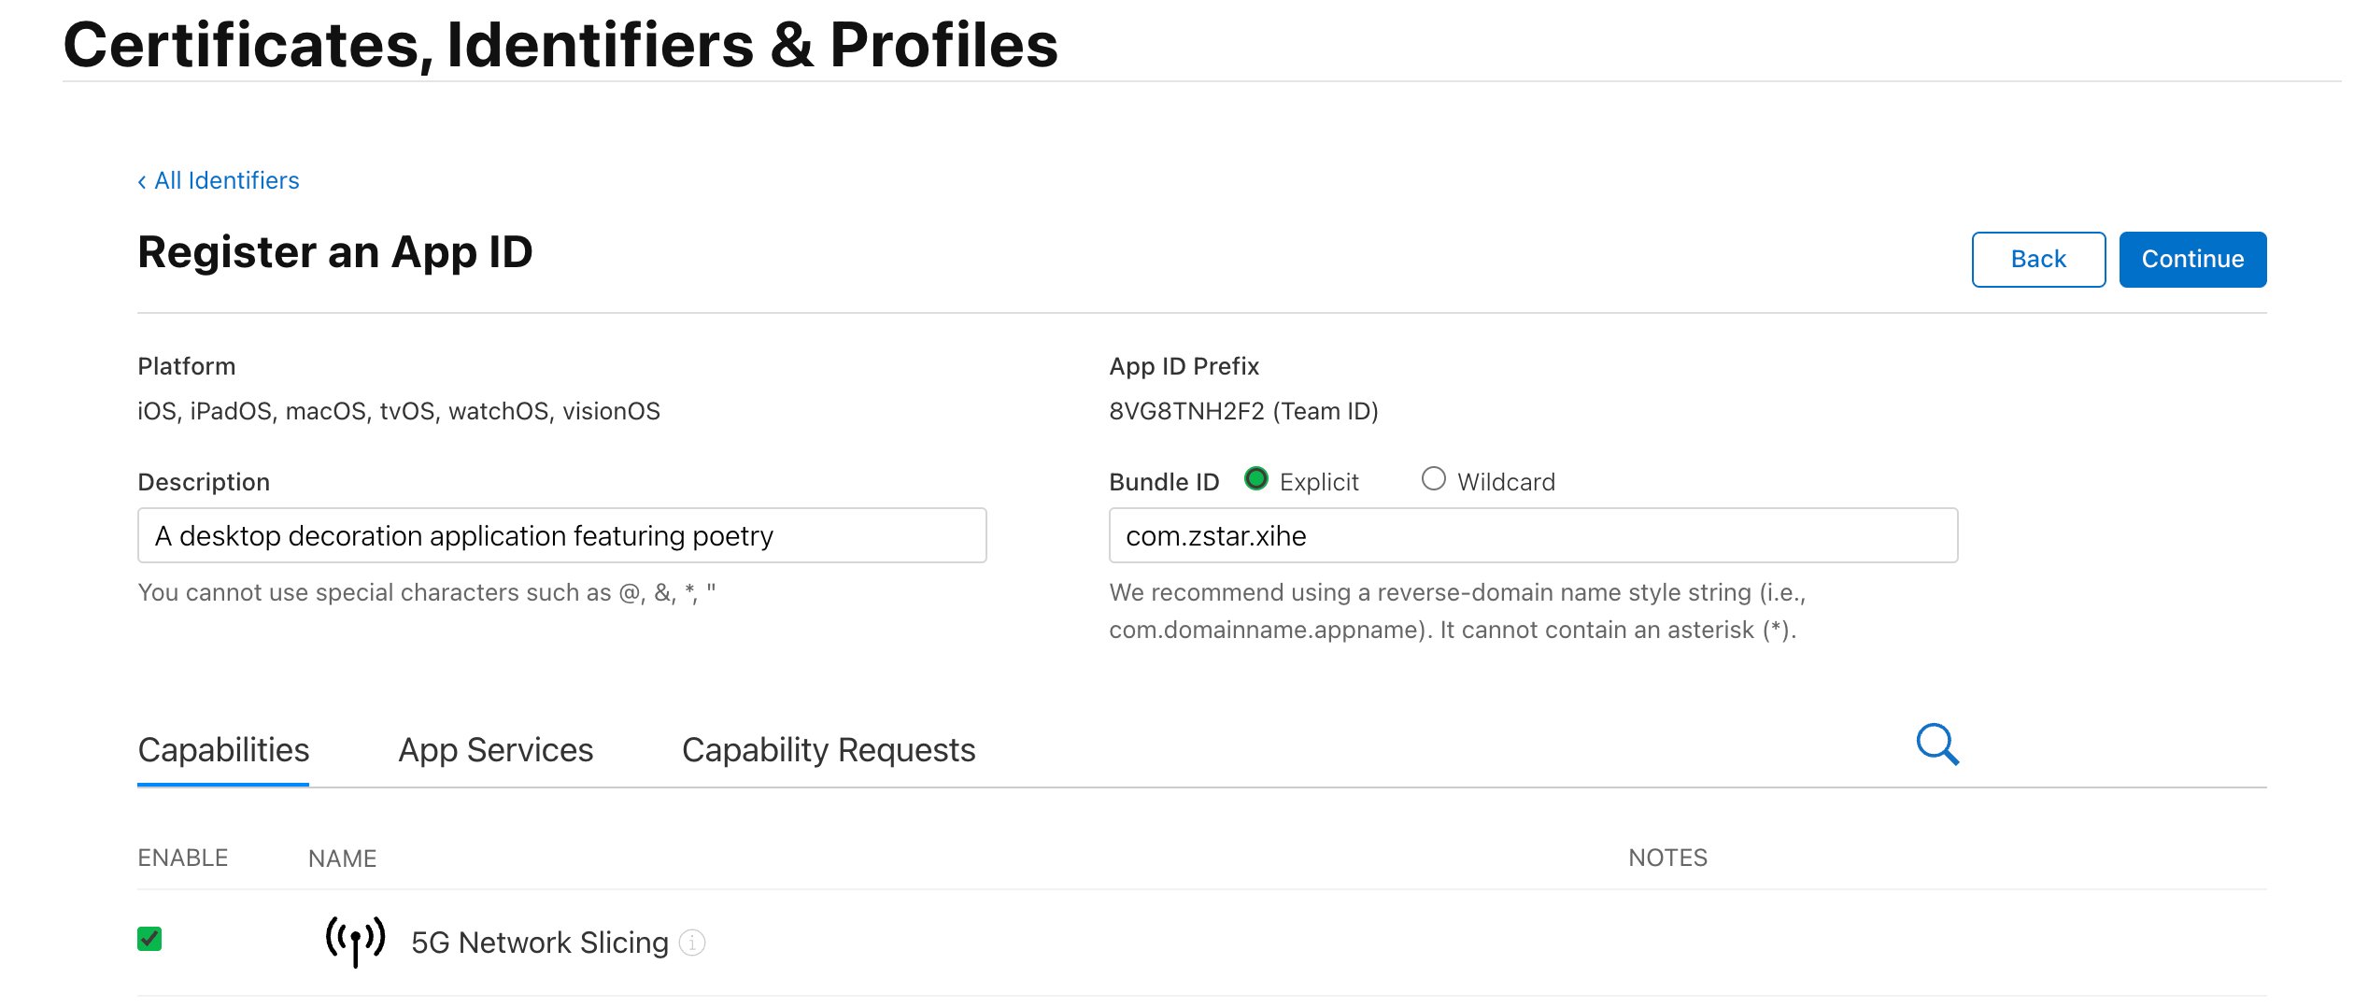Go back using the Back button
Image resolution: width=2354 pixels, height=1007 pixels.
(2038, 260)
